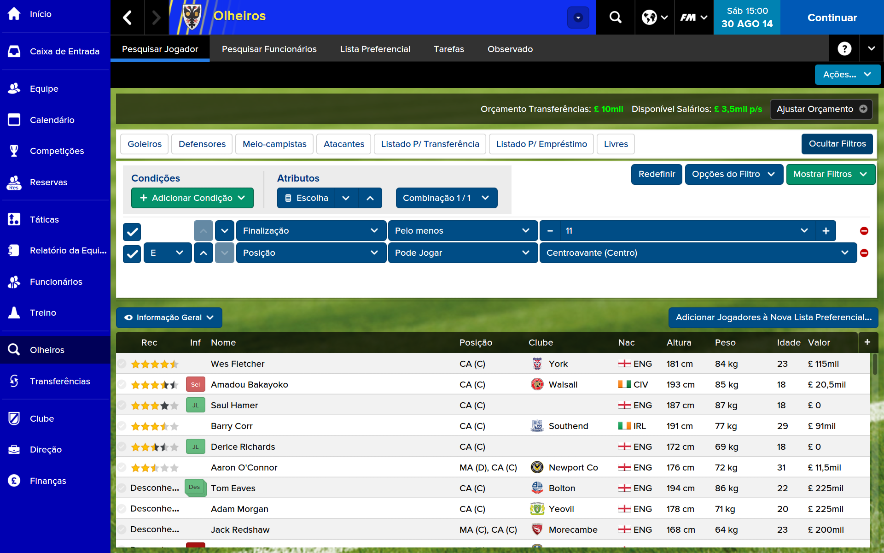
Task: Click the FM logo menu
Action: (694, 18)
